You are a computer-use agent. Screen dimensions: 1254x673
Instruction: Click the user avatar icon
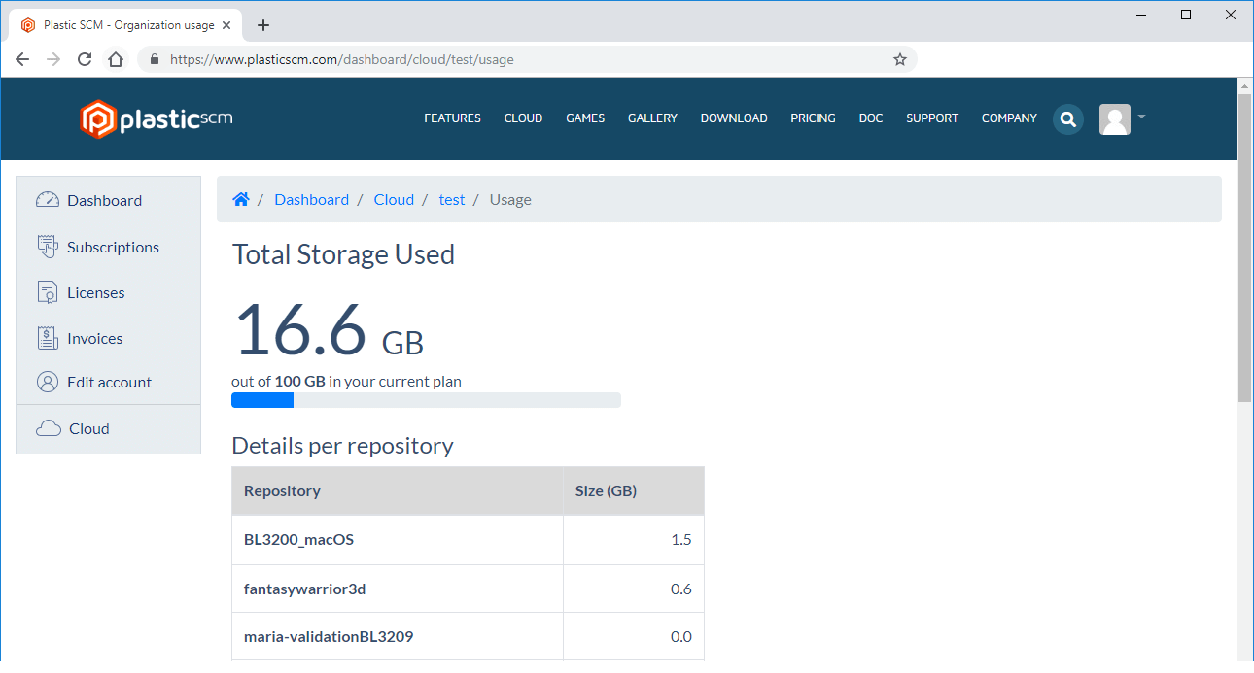point(1115,119)
